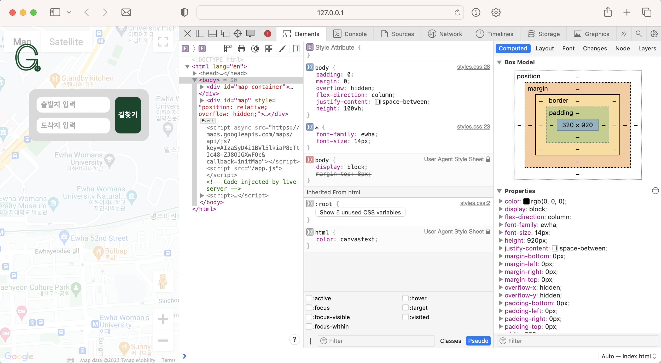The image size is (661, 363).
Task: Toggle the layout rulers icon
Action: pyautogui.click(x=228, y=49)
